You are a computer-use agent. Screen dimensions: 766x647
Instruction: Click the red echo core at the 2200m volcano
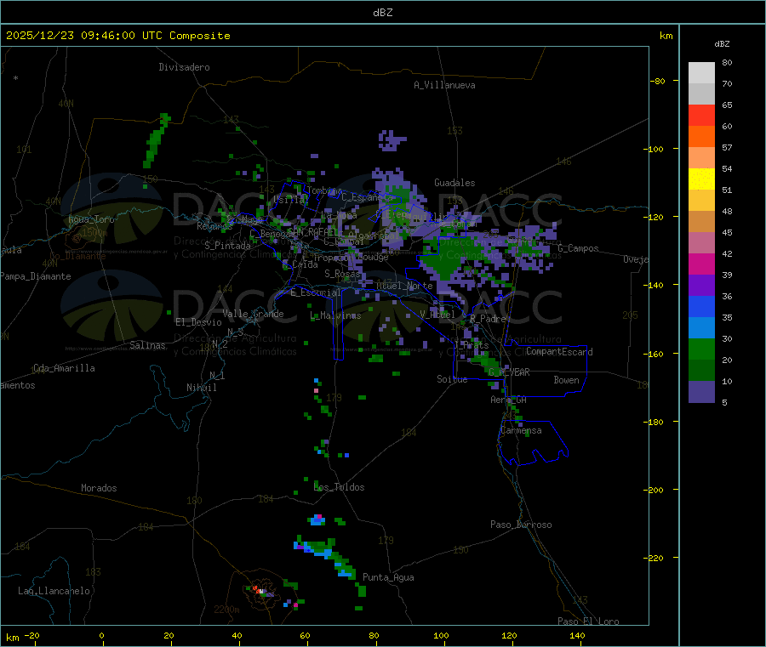(256, 589)
